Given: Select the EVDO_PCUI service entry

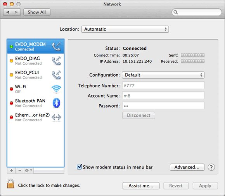Looking at the screenshot, I should coord(36,75).
